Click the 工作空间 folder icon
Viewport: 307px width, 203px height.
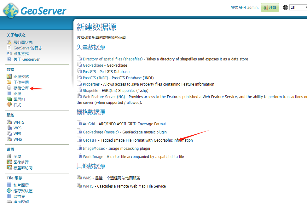point(9,82)
